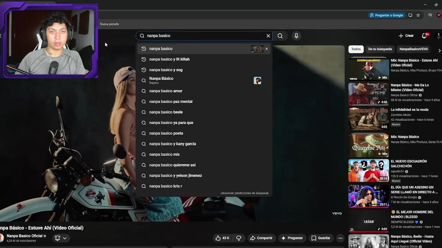Select the NanpaBasicoVEVO chip
442x248 pixels.
414,49
